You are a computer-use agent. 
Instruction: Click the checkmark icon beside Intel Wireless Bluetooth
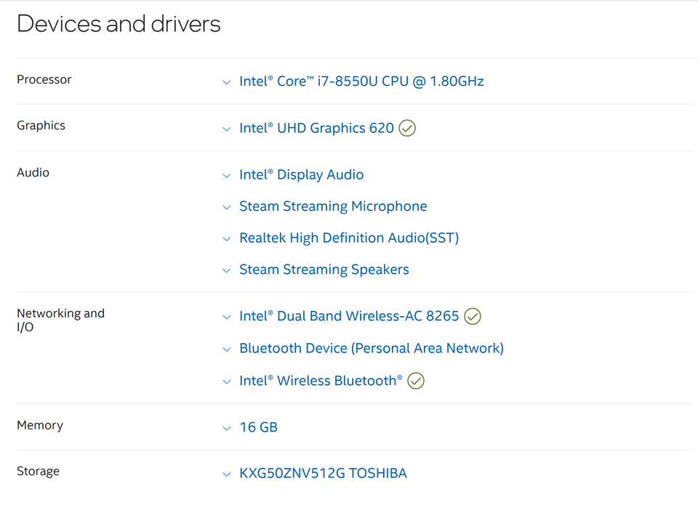tap(416, 381)
